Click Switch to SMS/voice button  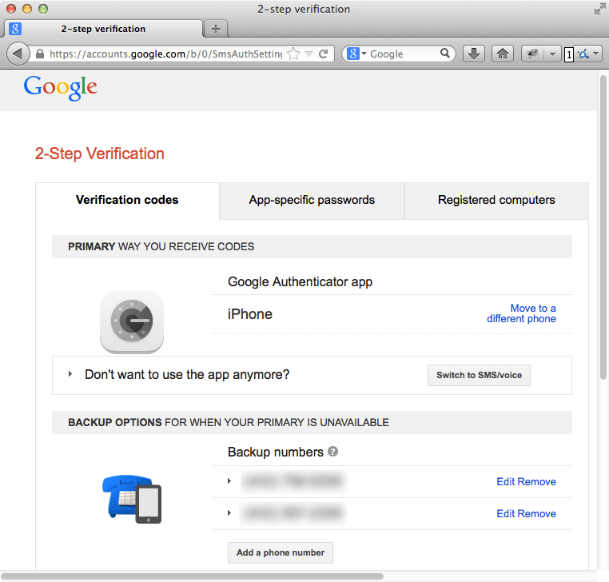pos(479,375)
